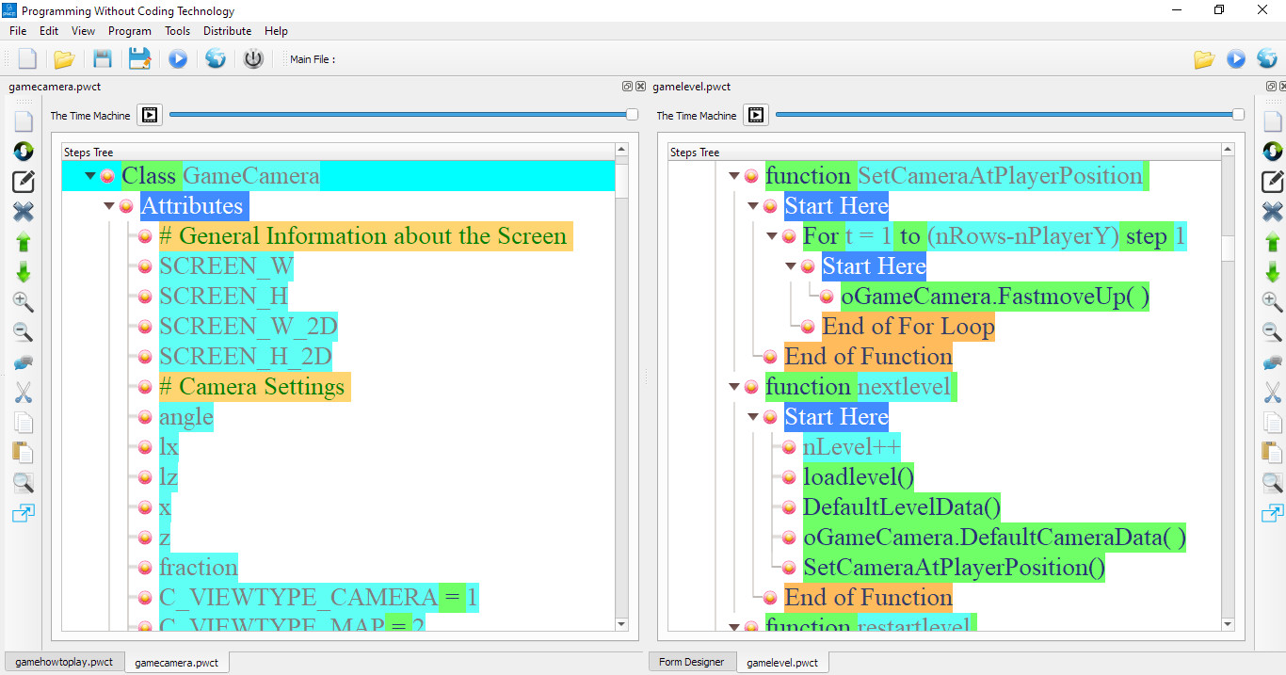Open the Edit Step pencil icon

pyautogui.click(x=24, y=181)
